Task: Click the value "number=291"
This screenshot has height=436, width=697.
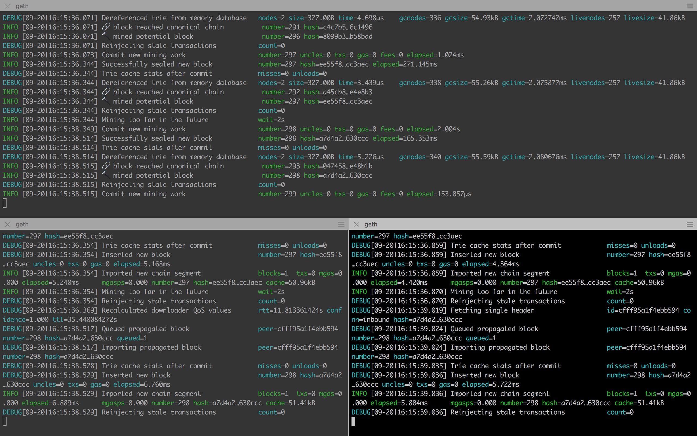Action: [x=281, y=27]
